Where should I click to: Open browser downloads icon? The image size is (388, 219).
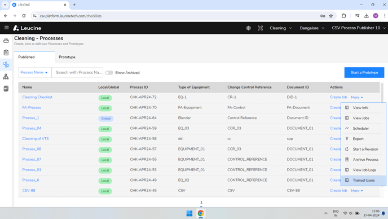tap(367, 16)
